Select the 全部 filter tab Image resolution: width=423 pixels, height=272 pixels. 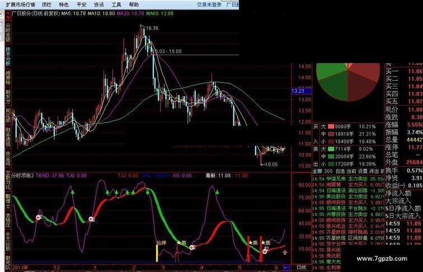[318, 171]
